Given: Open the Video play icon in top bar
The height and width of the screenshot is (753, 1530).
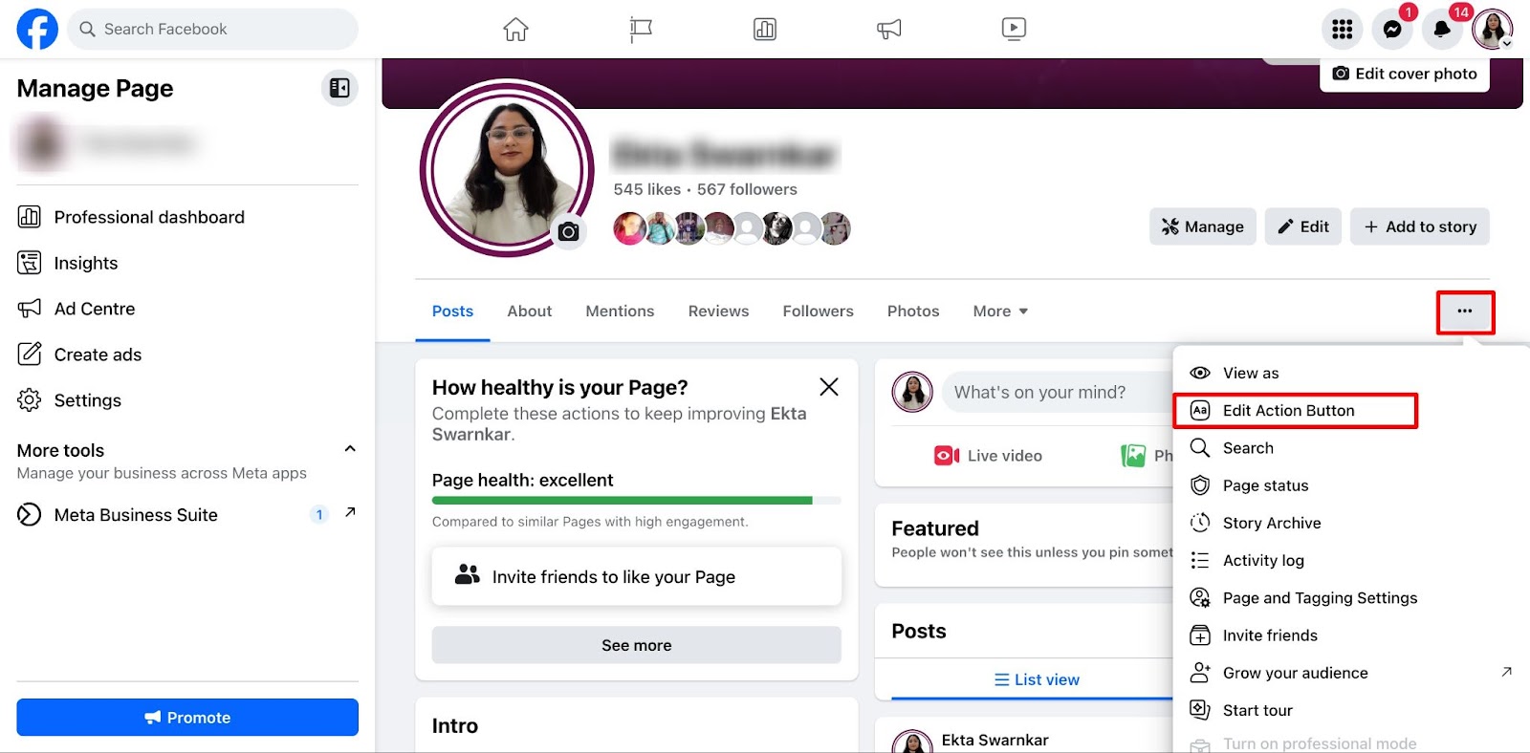Looking at the screenshot, I should (1014, 30).
